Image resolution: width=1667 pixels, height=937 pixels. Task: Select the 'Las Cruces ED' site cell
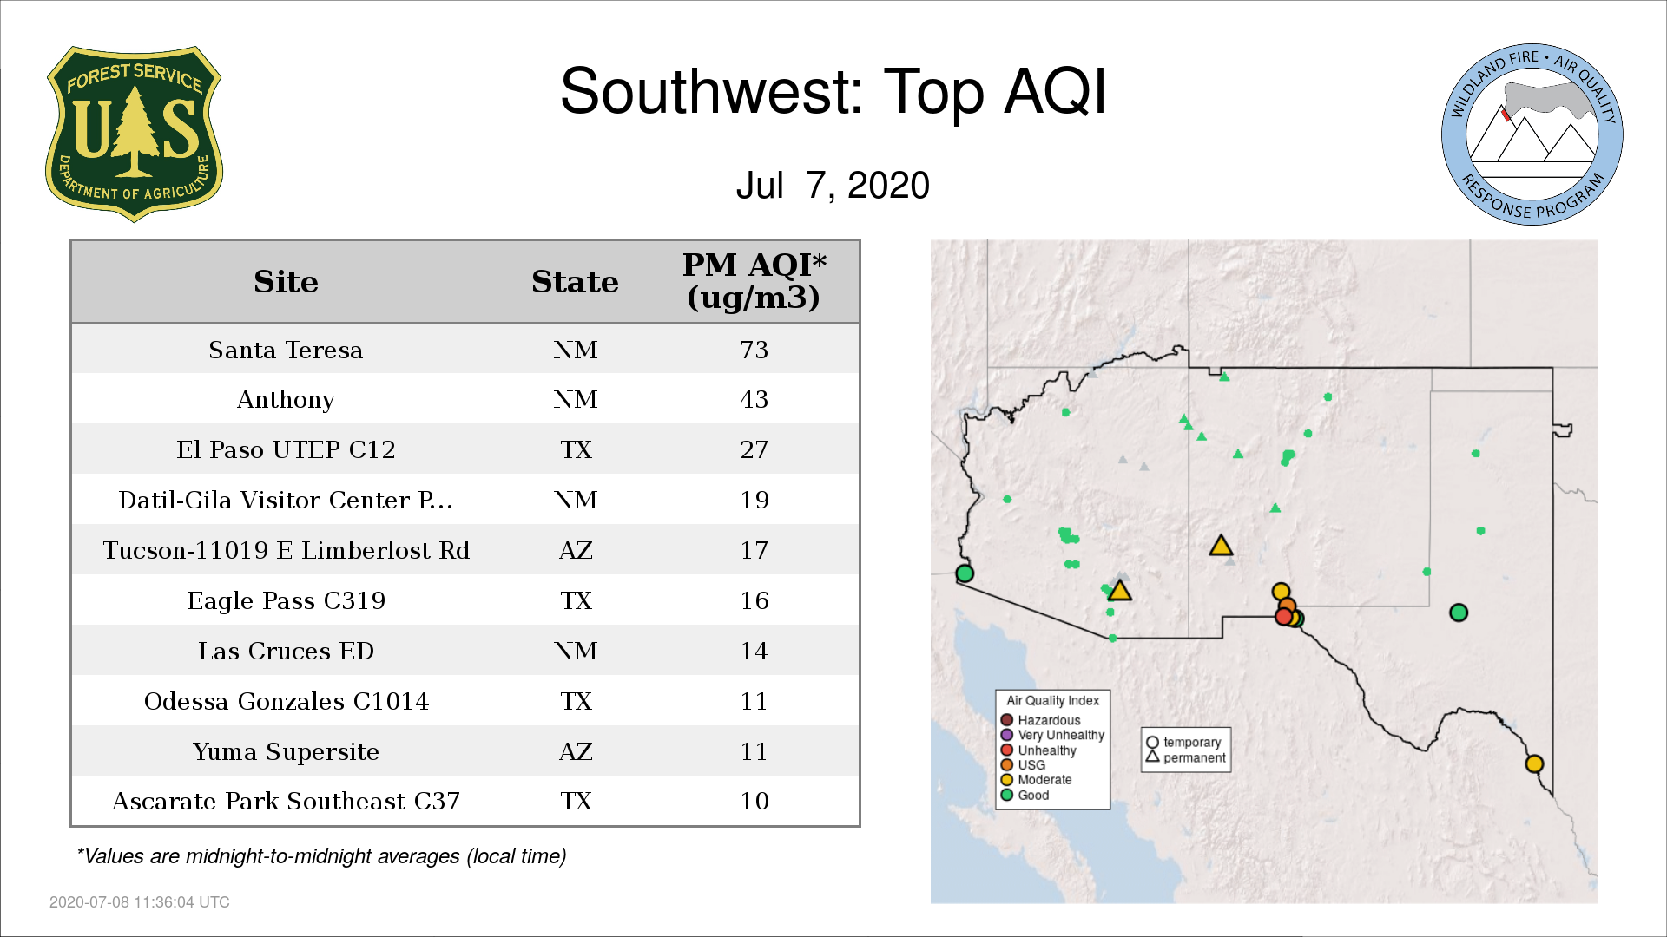pyautogui.click(x=286, y=651)
